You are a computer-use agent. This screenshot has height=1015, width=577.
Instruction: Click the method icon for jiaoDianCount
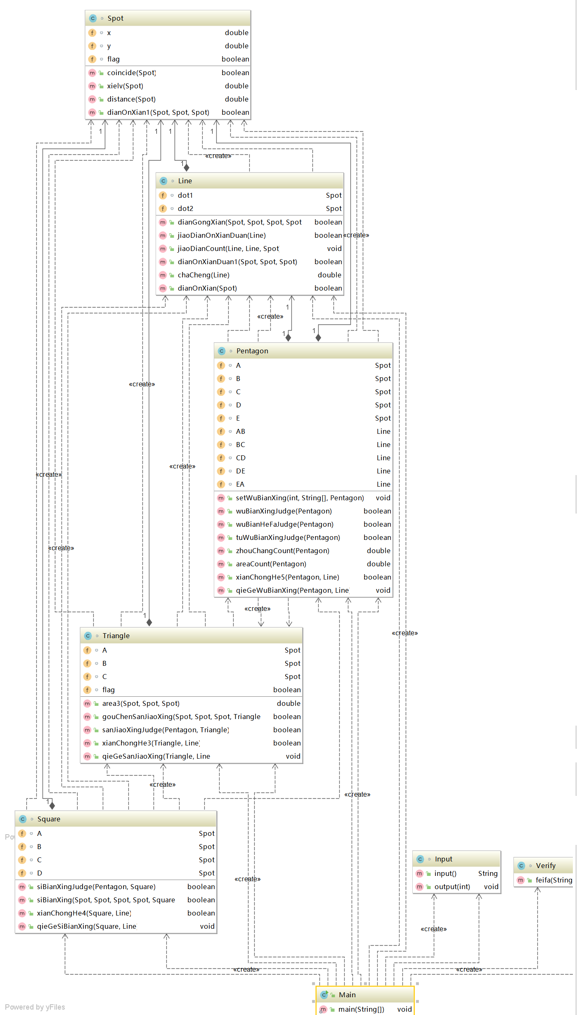163,248
